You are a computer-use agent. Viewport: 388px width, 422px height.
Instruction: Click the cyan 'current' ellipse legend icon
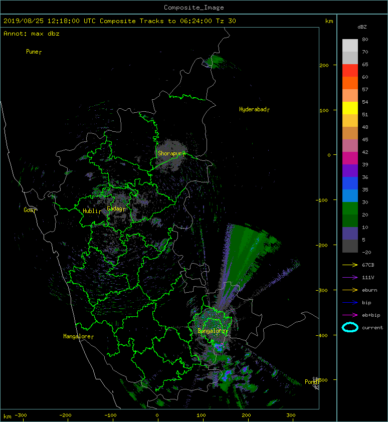coord(350,327)
